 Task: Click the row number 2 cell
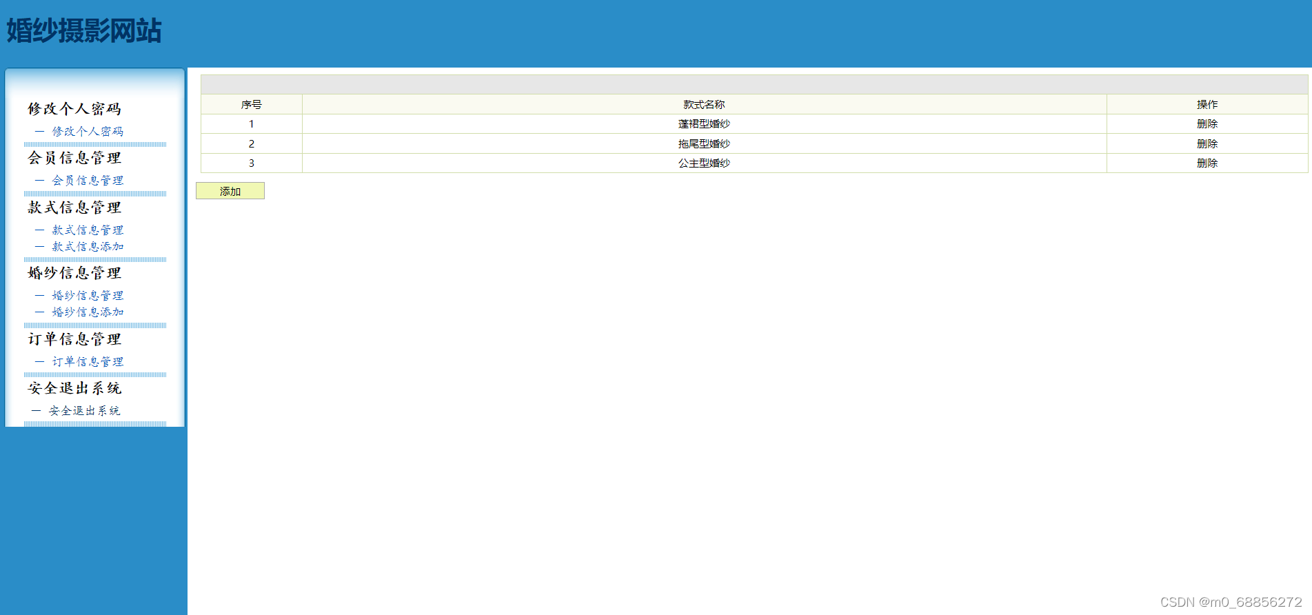(x=252, y=143)
